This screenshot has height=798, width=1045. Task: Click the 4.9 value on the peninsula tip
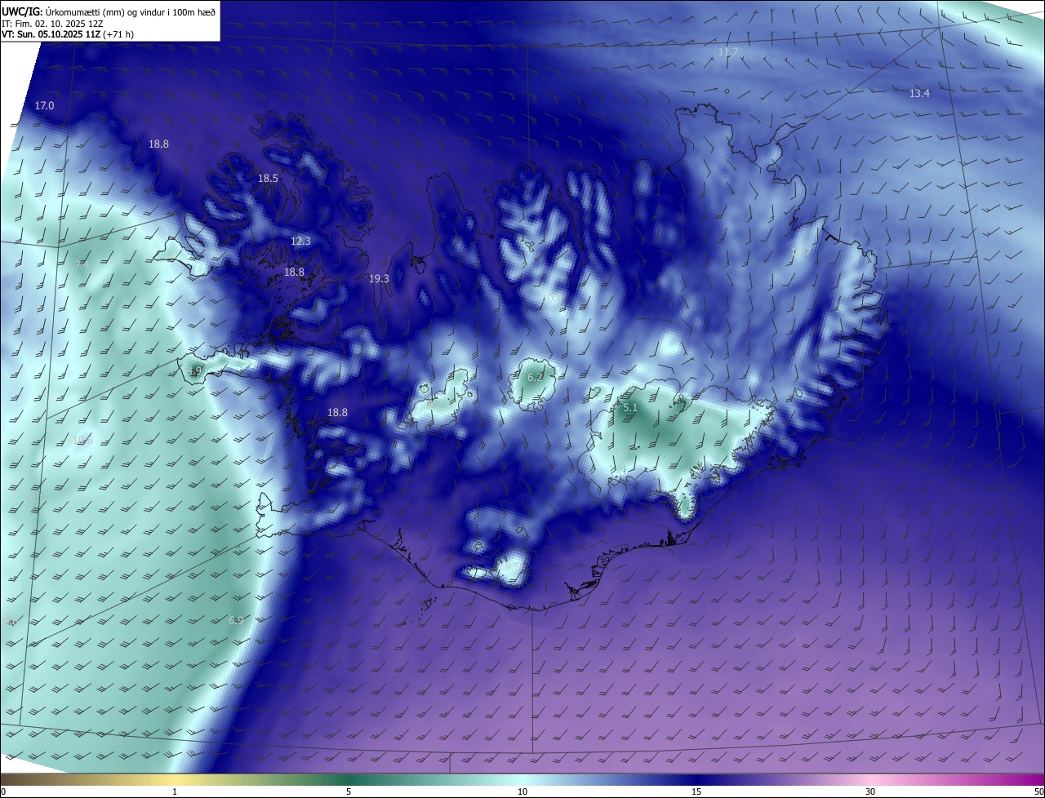pos(194,371)
